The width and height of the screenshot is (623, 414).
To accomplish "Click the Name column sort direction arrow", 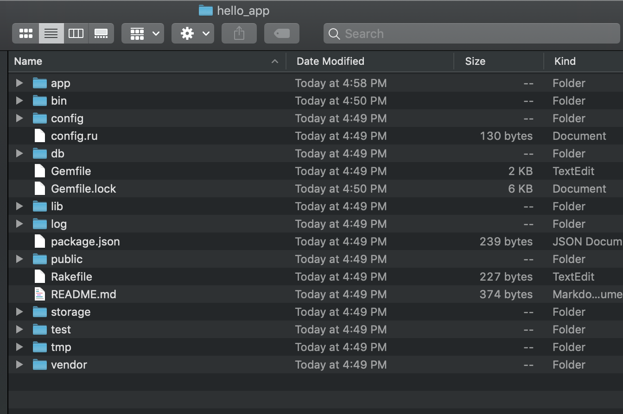I will pyautogui.click(x=275, y=61).
